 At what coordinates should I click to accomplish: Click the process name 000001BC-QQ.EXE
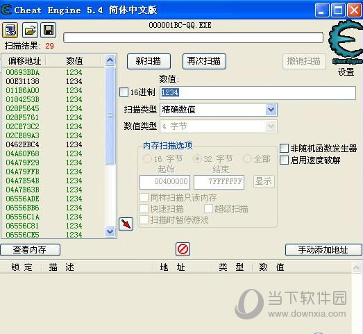pyautogui.click(x=180, y=25)
